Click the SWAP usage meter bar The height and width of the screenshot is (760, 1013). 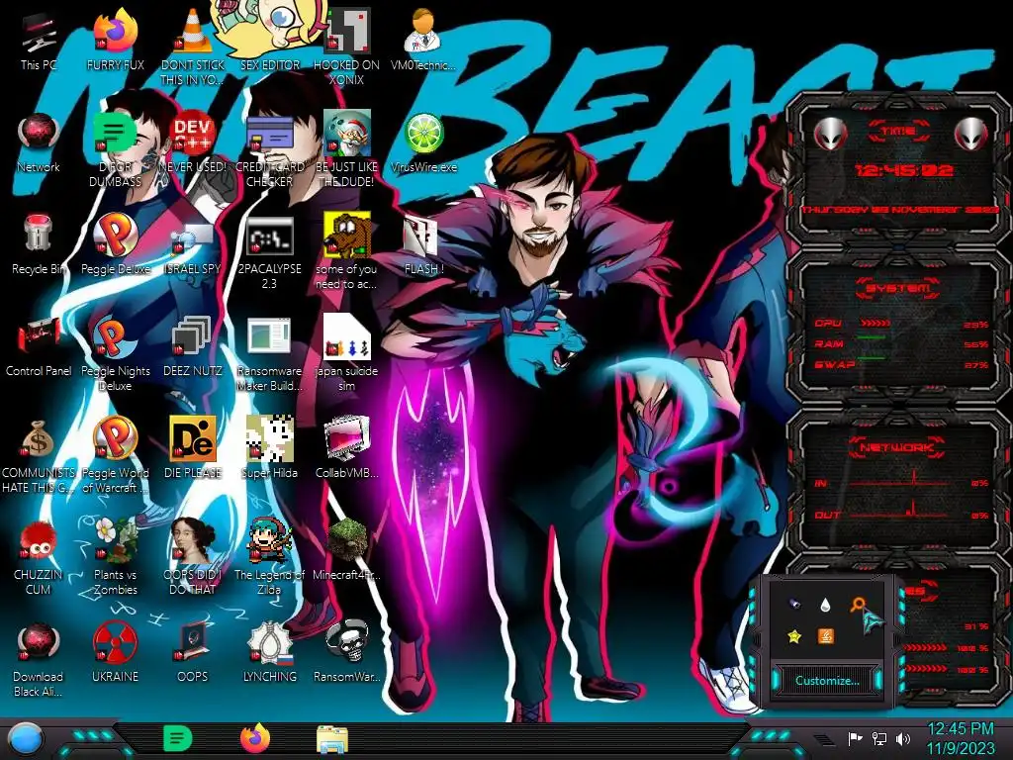[871, 357]
